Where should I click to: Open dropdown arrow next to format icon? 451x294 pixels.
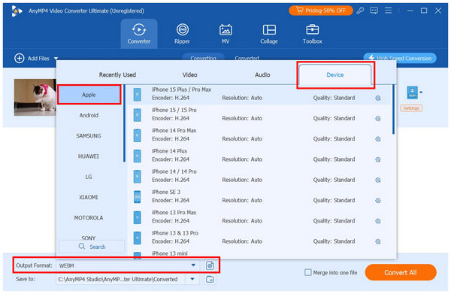(421, 92)
